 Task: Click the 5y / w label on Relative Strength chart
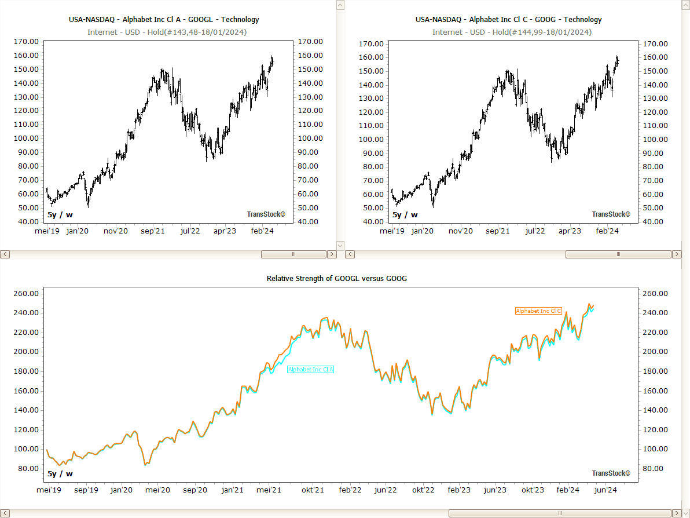tap(60, 473)
